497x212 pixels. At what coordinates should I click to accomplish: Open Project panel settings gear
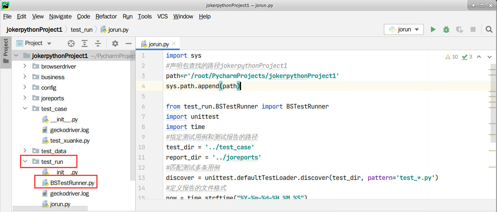tap(115, 43)
